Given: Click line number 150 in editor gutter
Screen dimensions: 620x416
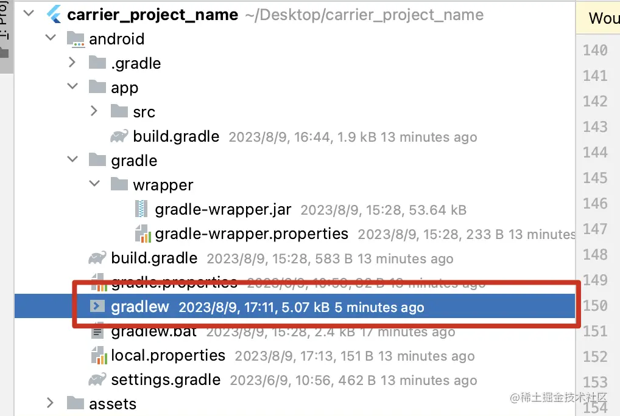Looking at the screenshot, I should click(594, 306).
